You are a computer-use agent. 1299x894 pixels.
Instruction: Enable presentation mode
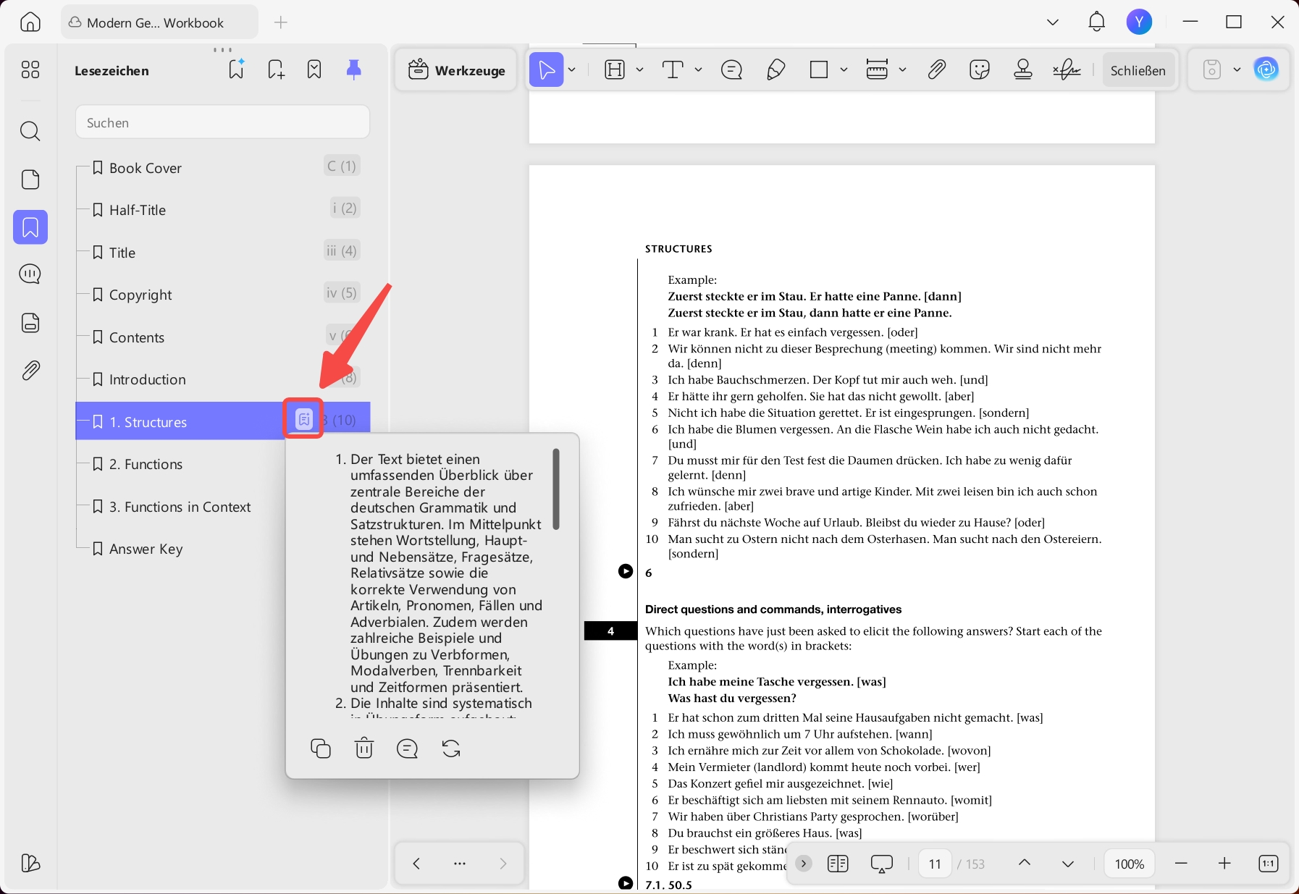(x=881, y=863)
